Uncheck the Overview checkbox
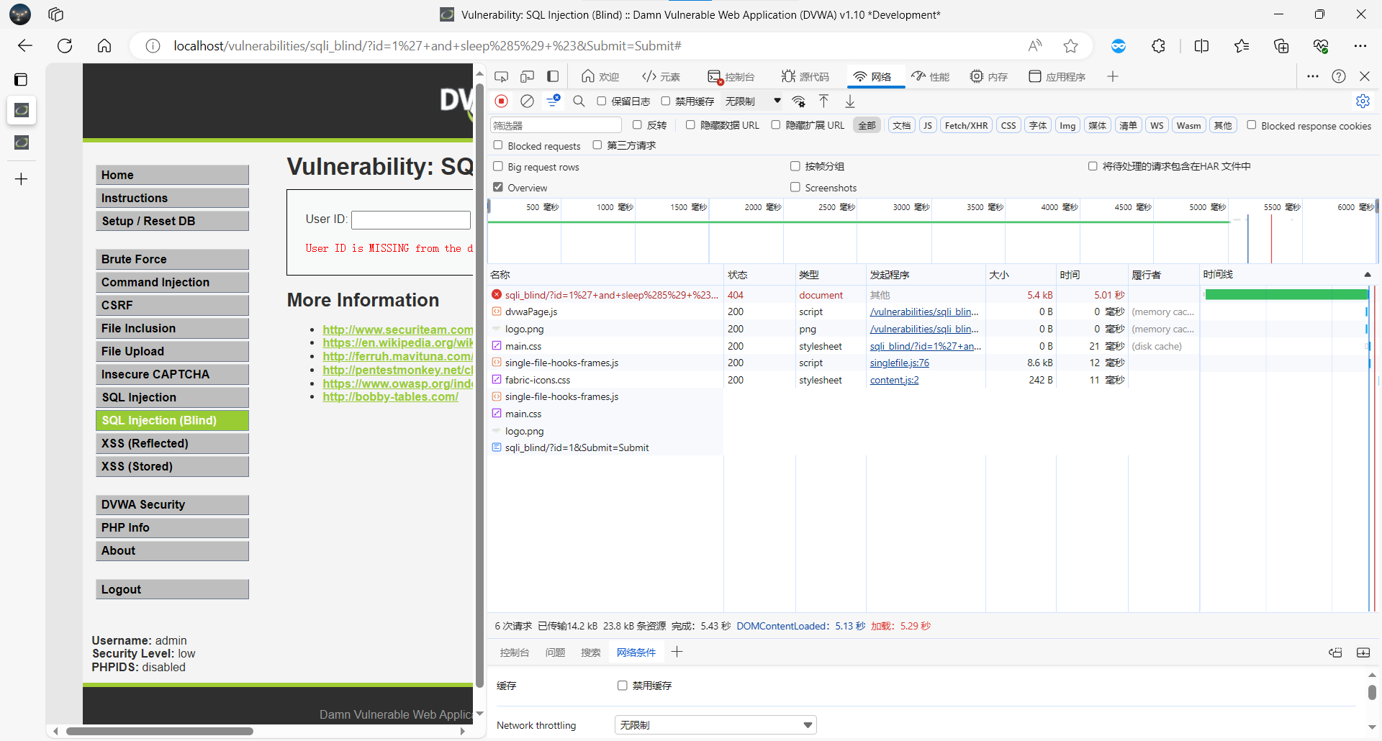 [498, 187]
